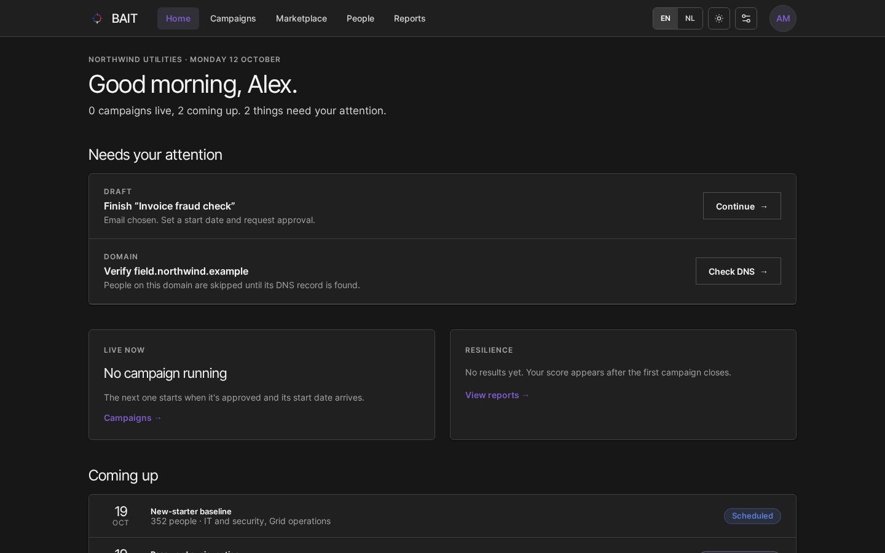Switch language to EN
The height and width of the screenshot is (553, 885).
click(x=666, y=18)
